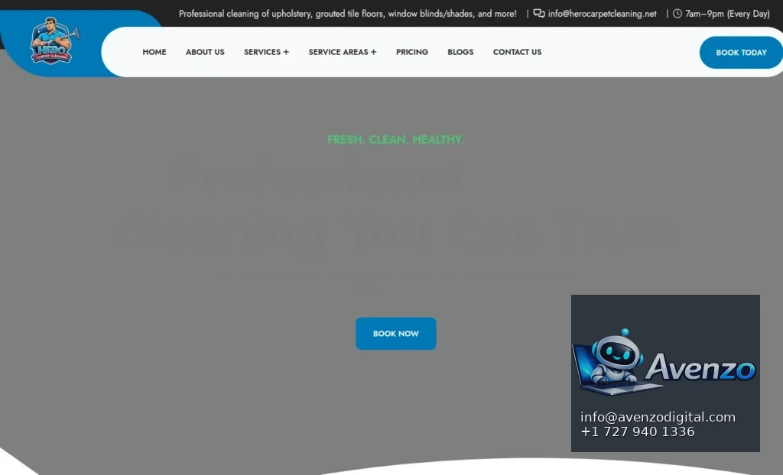
Task: Click the Book Today button
Action: pos(741,53)
